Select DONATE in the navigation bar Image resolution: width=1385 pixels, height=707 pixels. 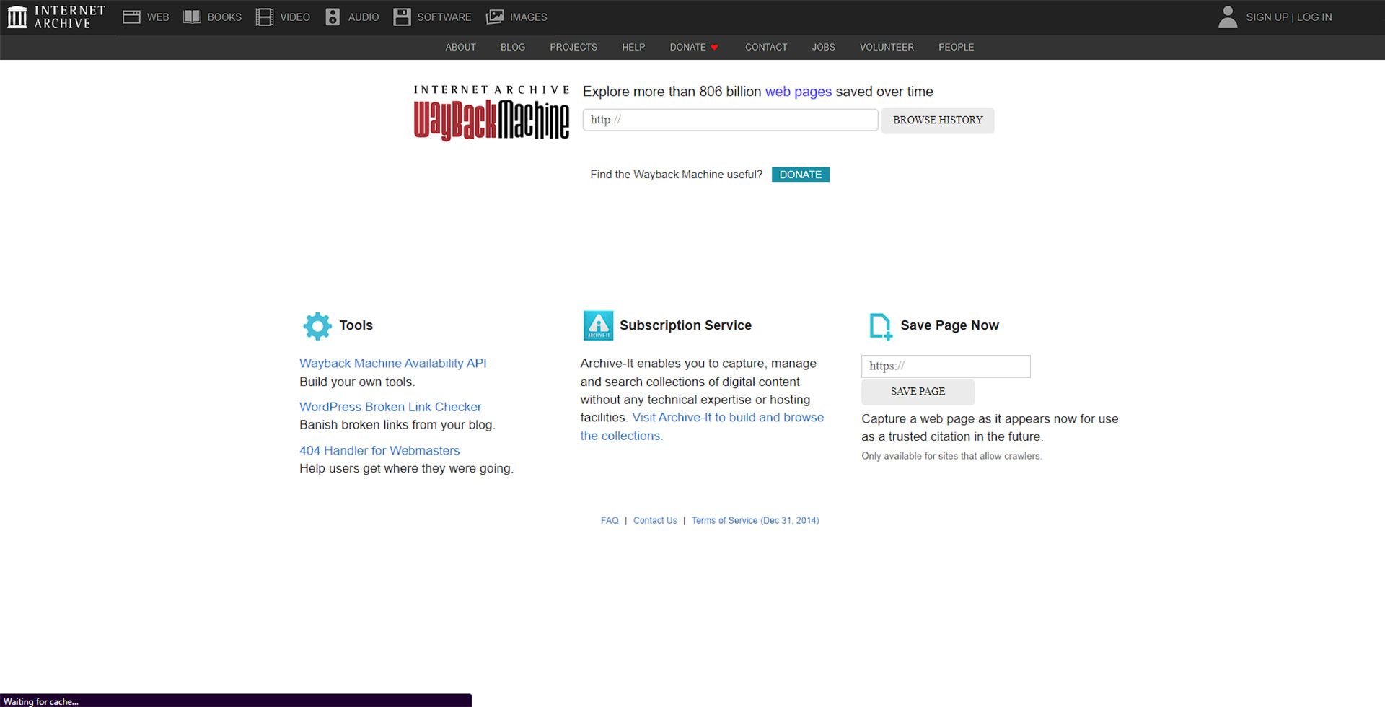coord(687,47)
